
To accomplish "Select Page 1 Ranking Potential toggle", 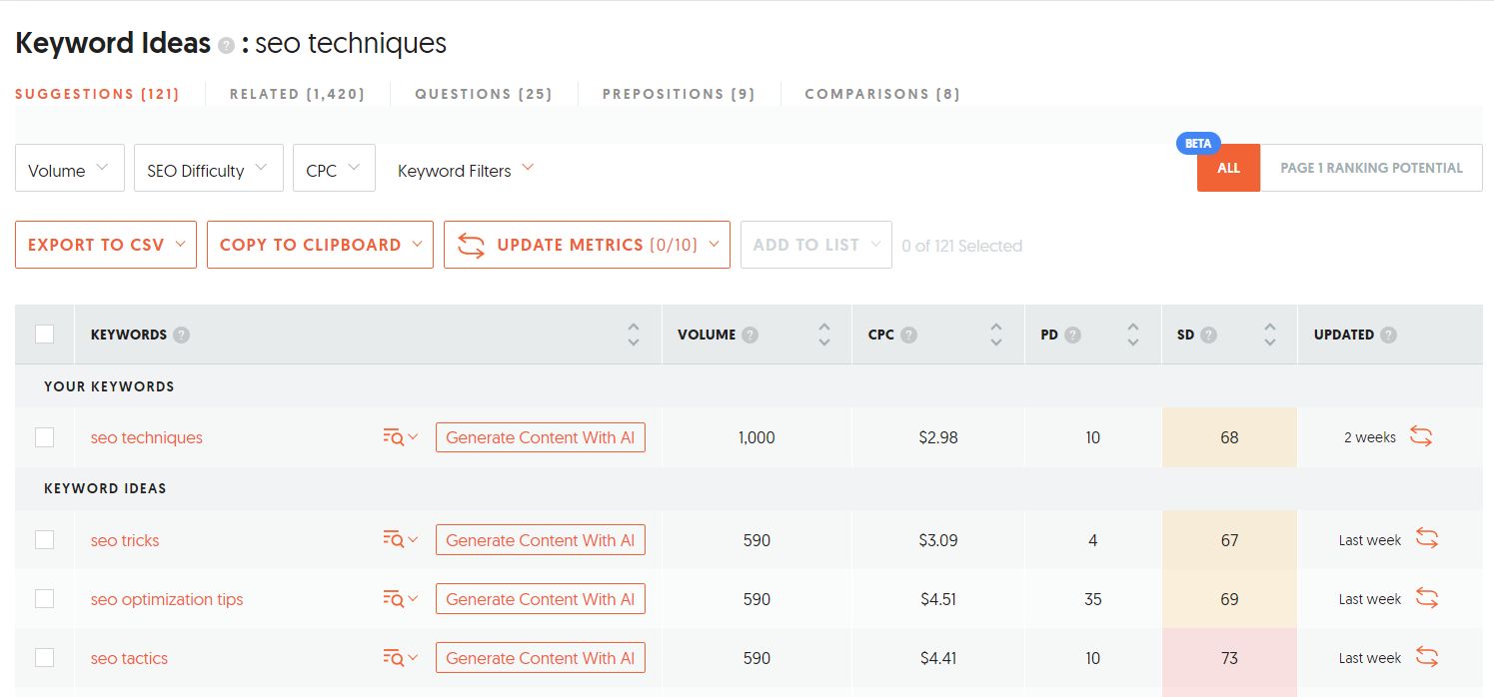I will (1371, 168).
